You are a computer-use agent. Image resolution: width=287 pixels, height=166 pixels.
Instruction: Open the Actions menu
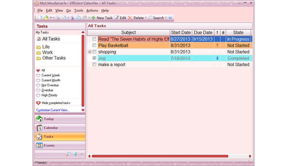click(92, 10)
